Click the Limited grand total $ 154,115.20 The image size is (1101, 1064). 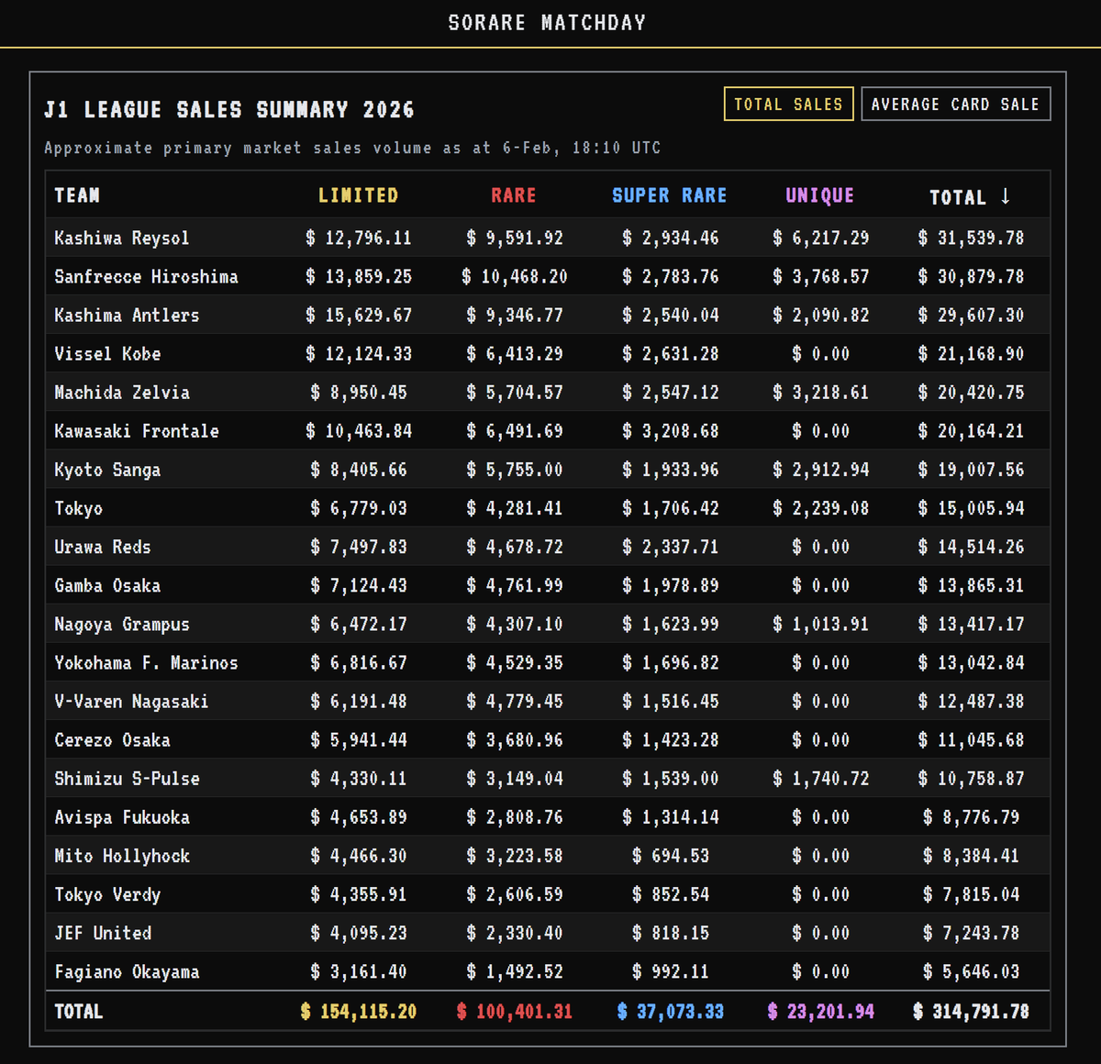click(x=359, y=1011)
